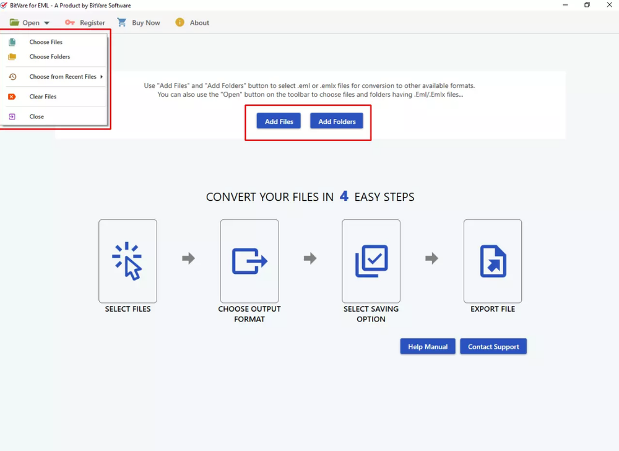The height and width of the screenshot is (451, 619).
Task: Click the purple Close exit icon
Action: [12, 116]
